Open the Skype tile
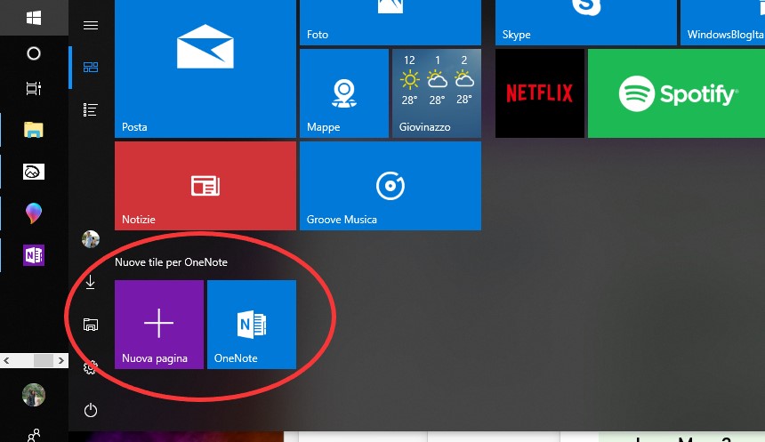The height and width of the screenshot is (442, 765). (586, 22)
